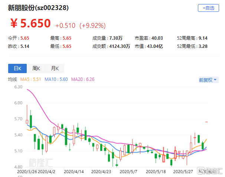Click the 6.30 price axis label
This screenshot has width=225, height=177.
pyautogui.click(x=18, y=87)
